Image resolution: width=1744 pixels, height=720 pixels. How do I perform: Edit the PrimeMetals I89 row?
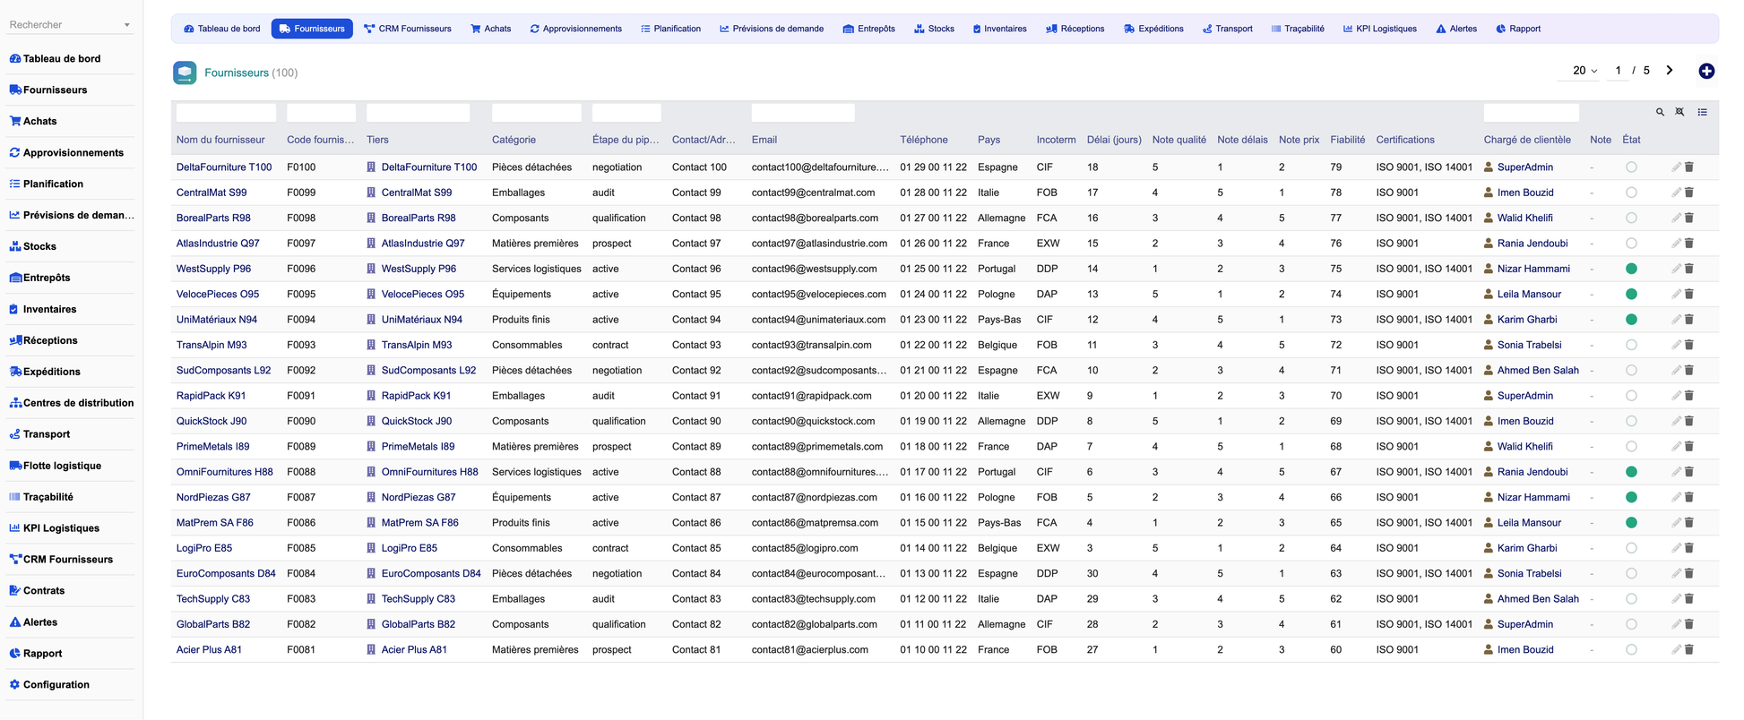coord(1676,446)
